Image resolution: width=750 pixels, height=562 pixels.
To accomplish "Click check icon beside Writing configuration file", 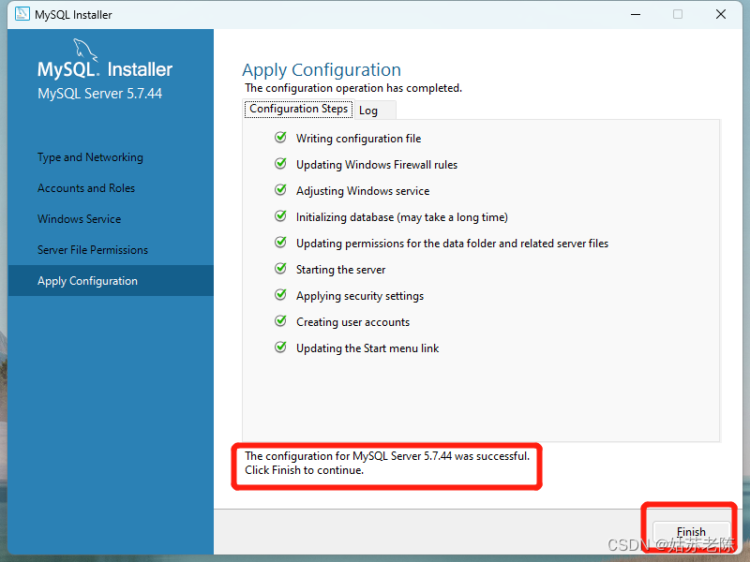I will coord(280,138).
